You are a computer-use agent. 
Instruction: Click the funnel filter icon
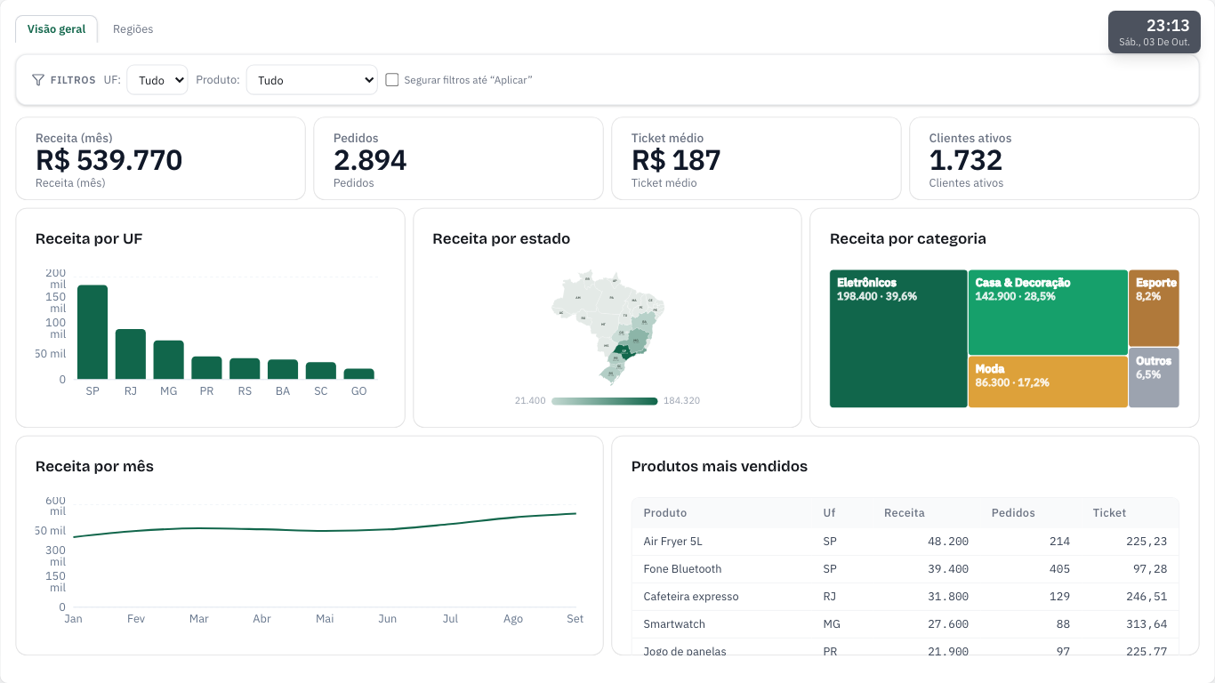[x=38, y=80]
